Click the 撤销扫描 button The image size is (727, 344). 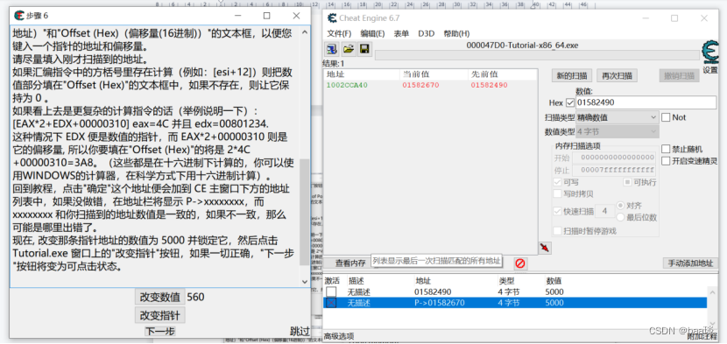point(679,75)
